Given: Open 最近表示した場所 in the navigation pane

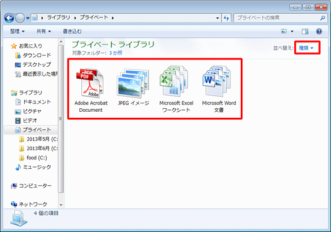Looking at the screenshot, I should 40,74.
